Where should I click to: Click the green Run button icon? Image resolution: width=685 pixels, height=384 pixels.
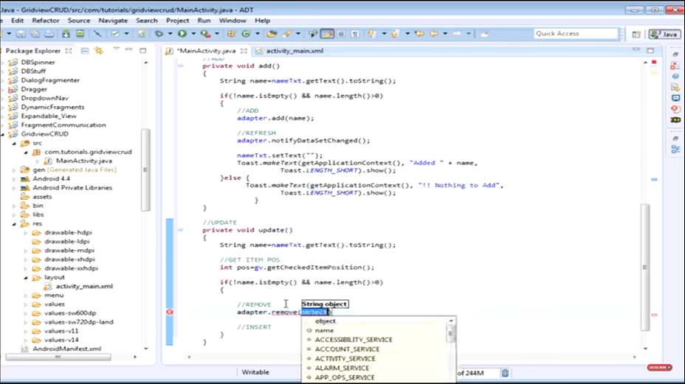click(182, 34)
